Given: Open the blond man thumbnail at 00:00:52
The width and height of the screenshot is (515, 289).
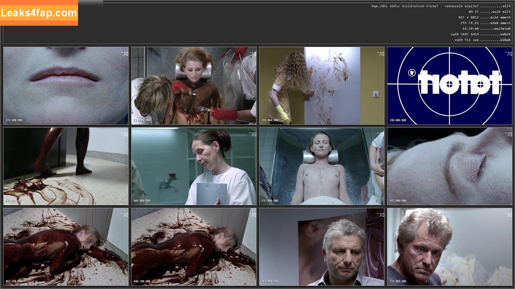Looking at the screenshot, I should 450,247.
